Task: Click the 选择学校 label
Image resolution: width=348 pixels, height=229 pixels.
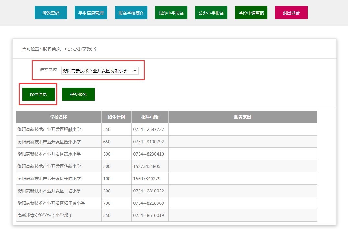Action: click(x=50, y=70)
